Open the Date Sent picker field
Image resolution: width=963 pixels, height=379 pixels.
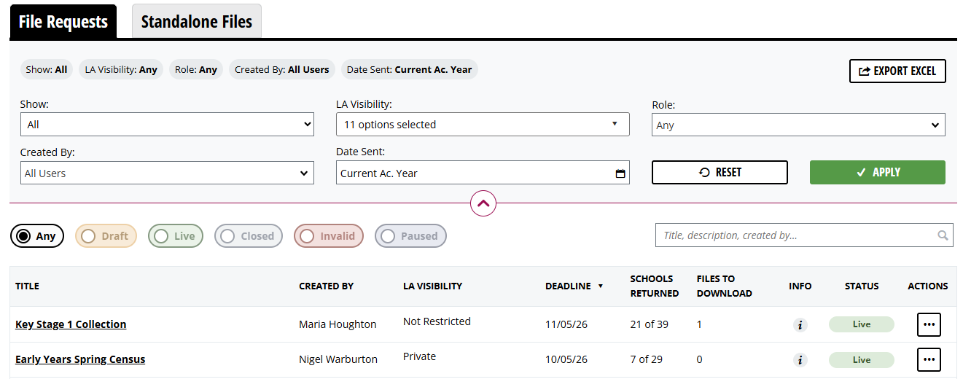[x=483, y=173]
